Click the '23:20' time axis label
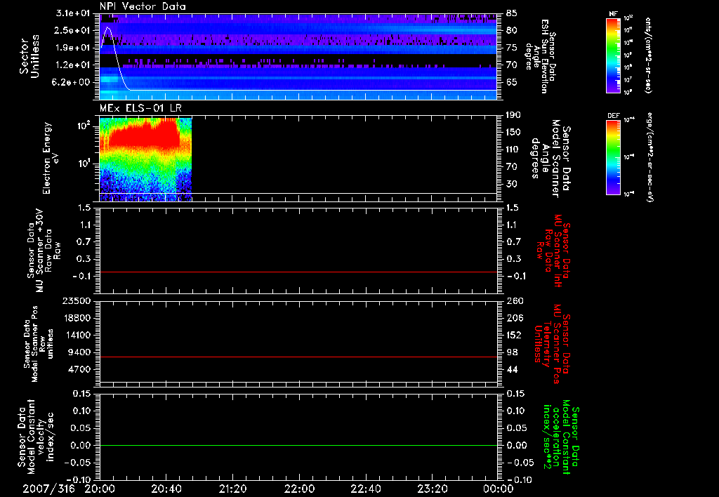The image size is (719, 497). tap(432, 489)
